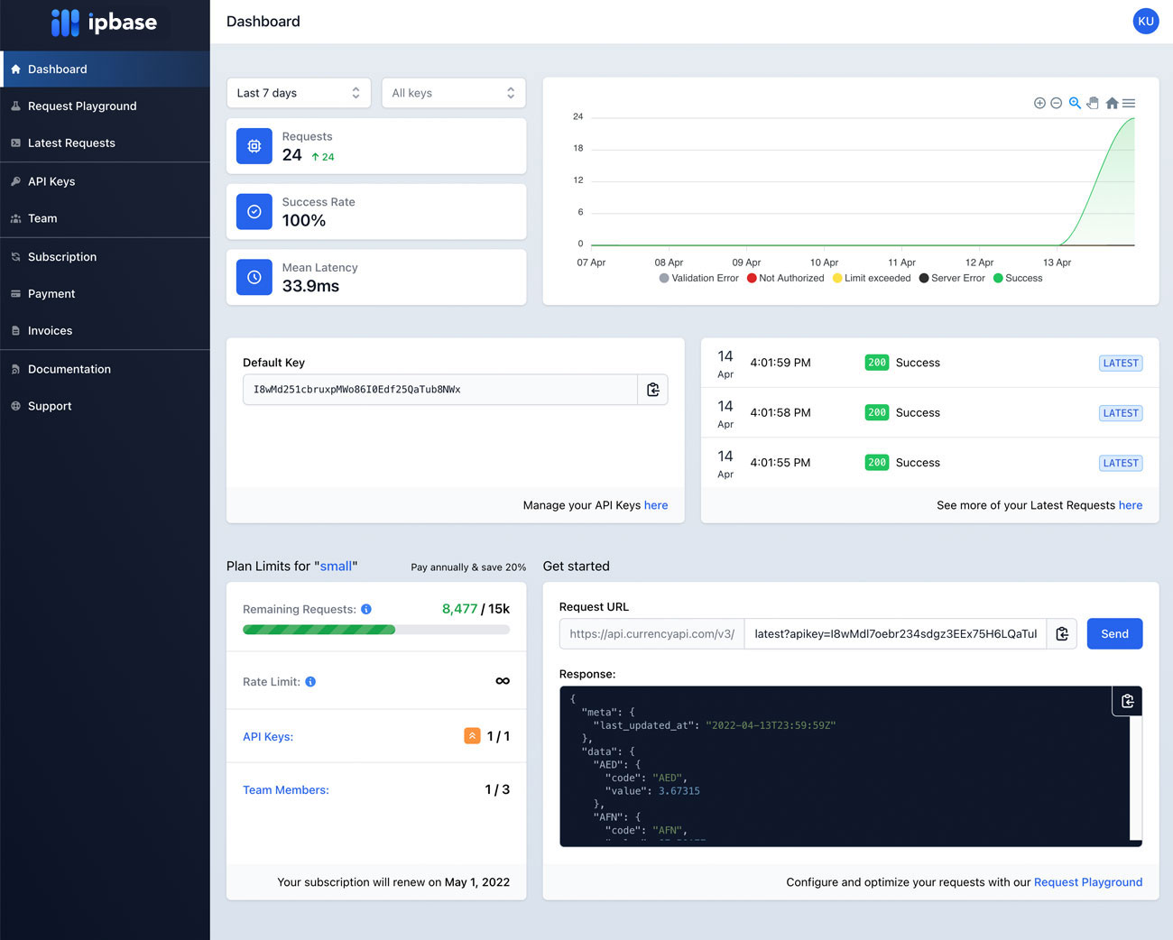Open the KU user avatar menu
The width and height of the screenshot is (1173, 940).
click(x=1145, y=22)
